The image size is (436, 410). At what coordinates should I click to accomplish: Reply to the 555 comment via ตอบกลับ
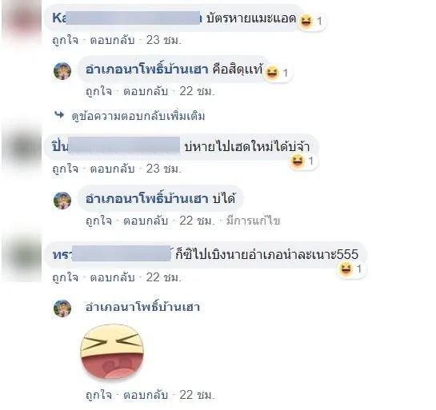click(112, 277)
